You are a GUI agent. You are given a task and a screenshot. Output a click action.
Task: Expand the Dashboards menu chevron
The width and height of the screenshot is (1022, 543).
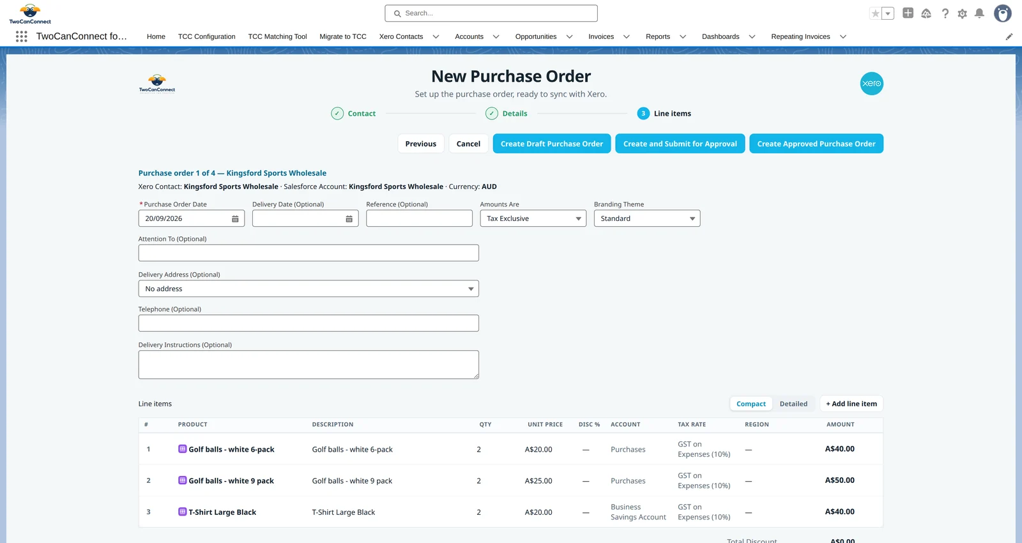click(x=752, y=36)
